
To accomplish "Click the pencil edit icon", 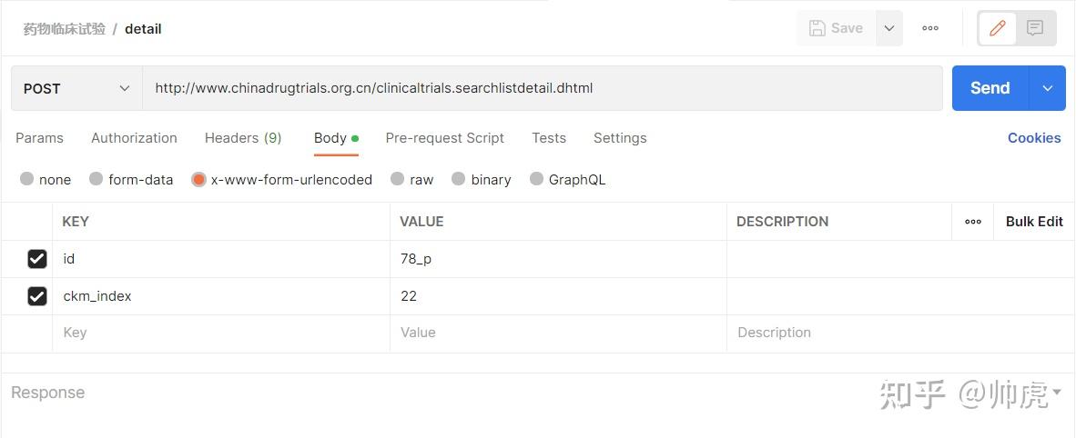I will (x=998, y=28).
